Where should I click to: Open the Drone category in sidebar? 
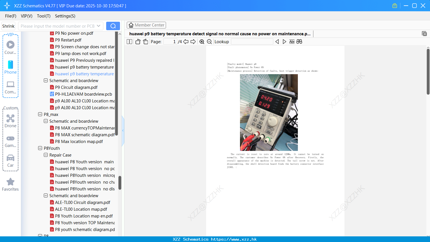(10, 121)
